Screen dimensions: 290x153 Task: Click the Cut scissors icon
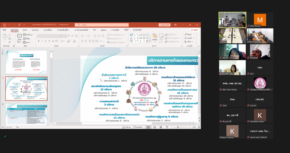(x=10, y=35)
